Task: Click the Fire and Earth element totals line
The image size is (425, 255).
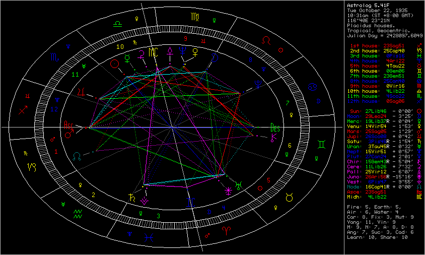Action: point(372,207)
